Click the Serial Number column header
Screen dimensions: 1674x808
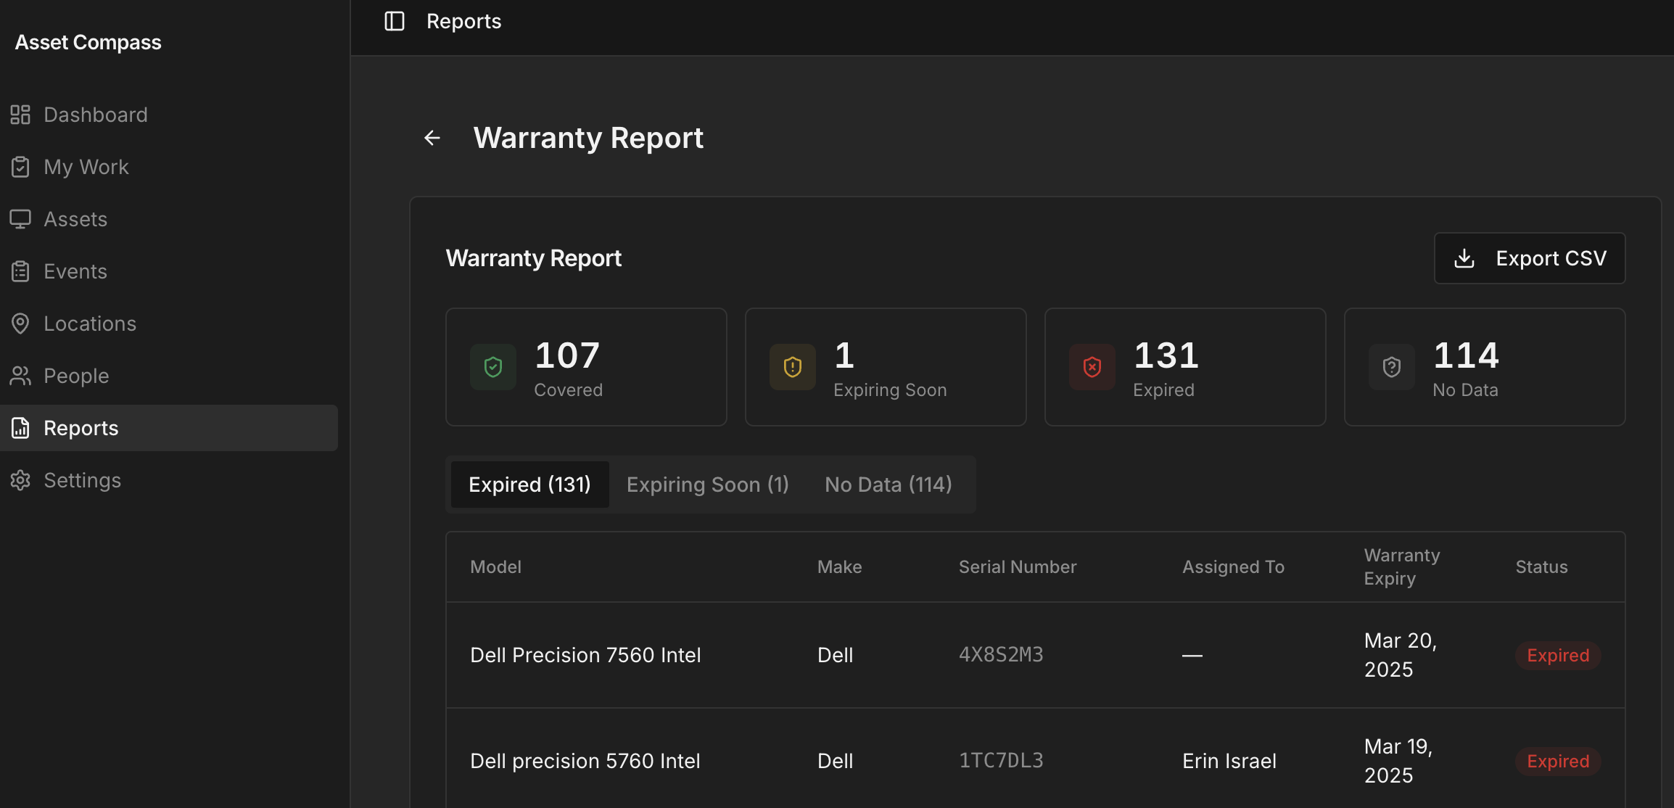(x=1018, y=567)
